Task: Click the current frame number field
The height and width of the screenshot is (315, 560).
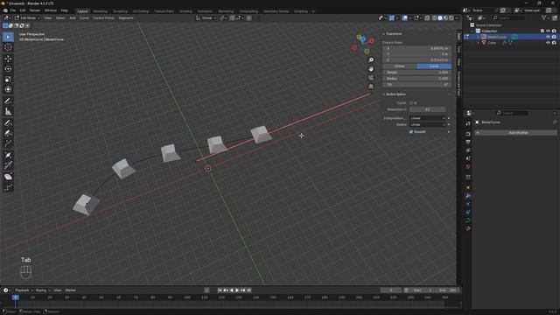Action: click(x=391, y=290)
